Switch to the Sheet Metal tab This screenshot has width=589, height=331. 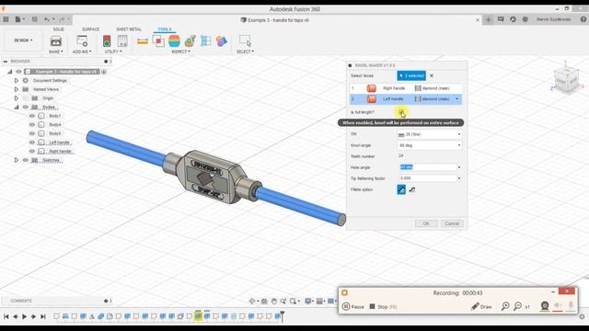point(129,29)
